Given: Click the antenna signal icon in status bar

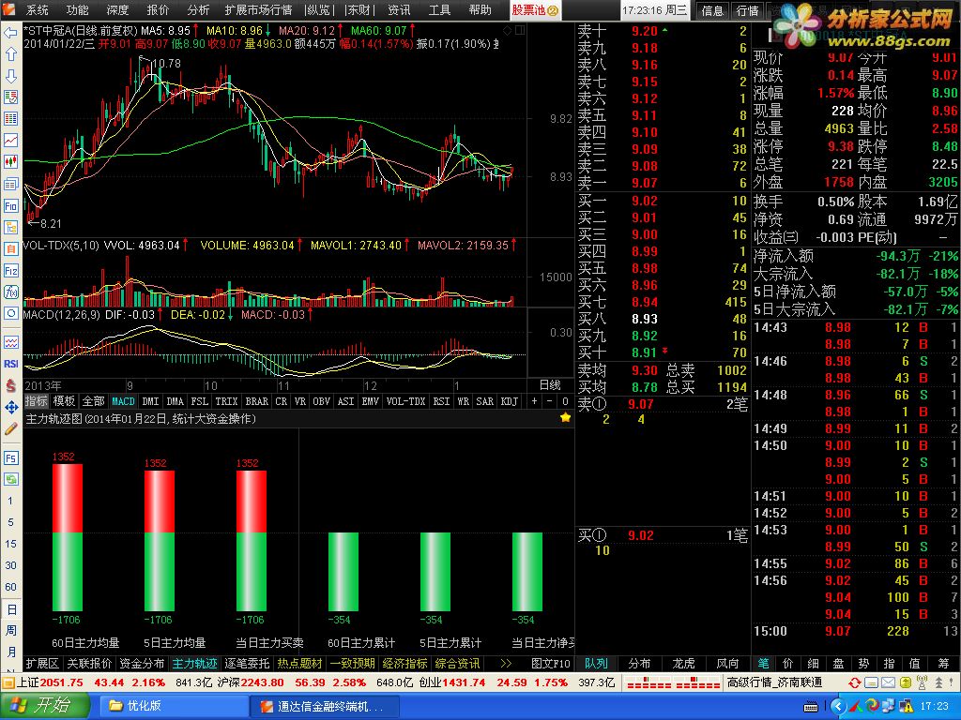Looking at the screenshot, I should point(922,682).
